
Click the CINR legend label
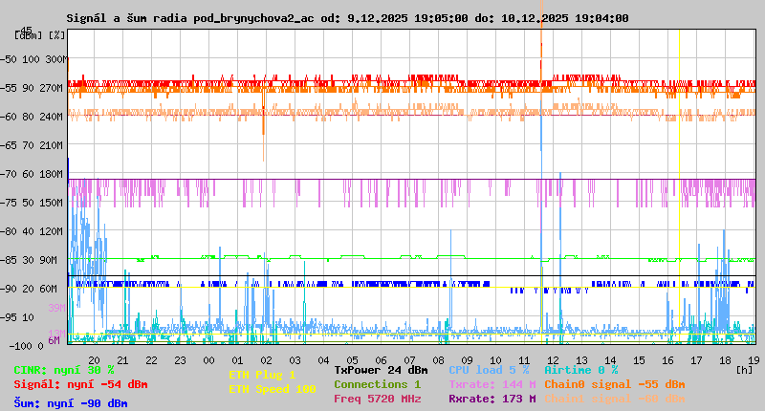(x=64, y=370)
